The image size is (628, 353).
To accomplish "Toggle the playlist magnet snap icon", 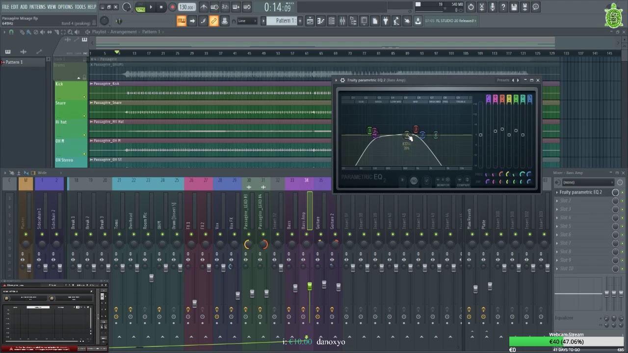I will (x=11, y=32).
